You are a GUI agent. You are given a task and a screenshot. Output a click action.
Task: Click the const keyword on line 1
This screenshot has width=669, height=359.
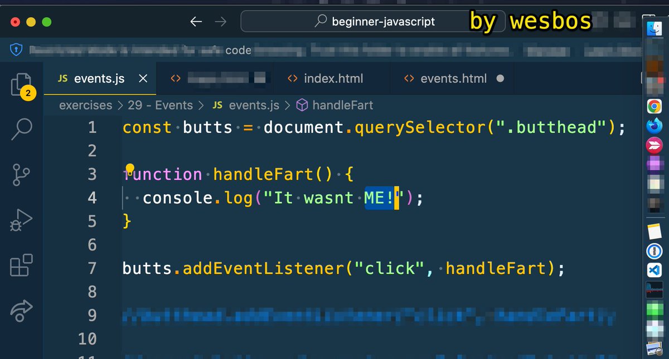[x=147, y=127]
